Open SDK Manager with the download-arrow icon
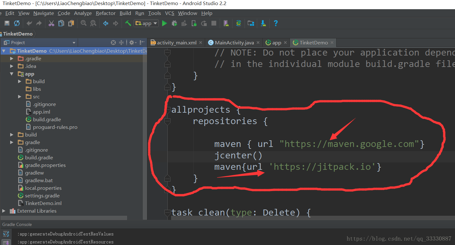Viewport: 455px width, 245px height. click(x=263, y=23)
